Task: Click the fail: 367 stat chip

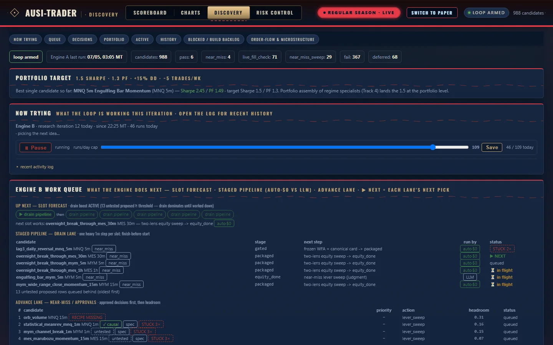Action: click(x=352, y=57)
